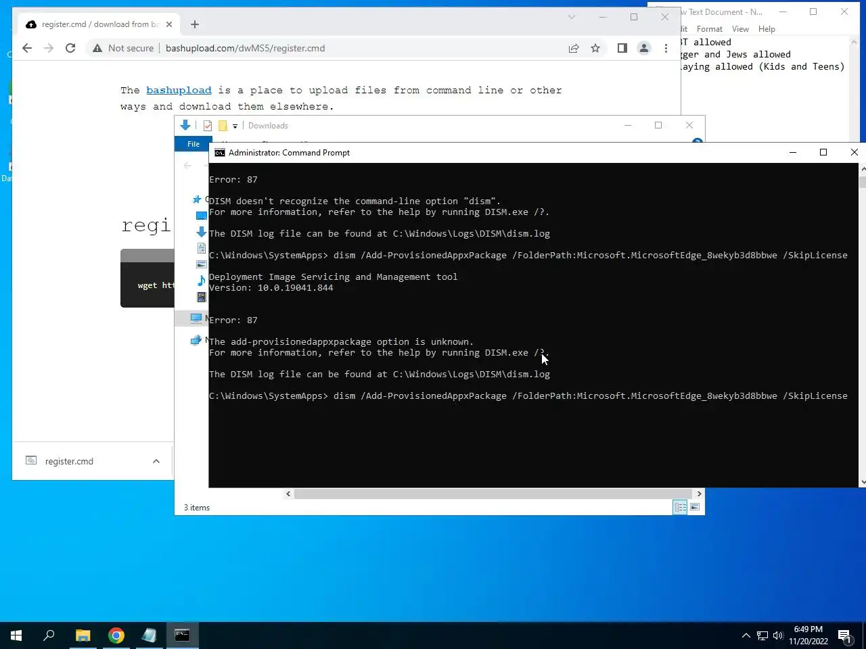Click the Not secure warning icon
Viewport: 866px width, 649px height.
(x=97, y=48)
